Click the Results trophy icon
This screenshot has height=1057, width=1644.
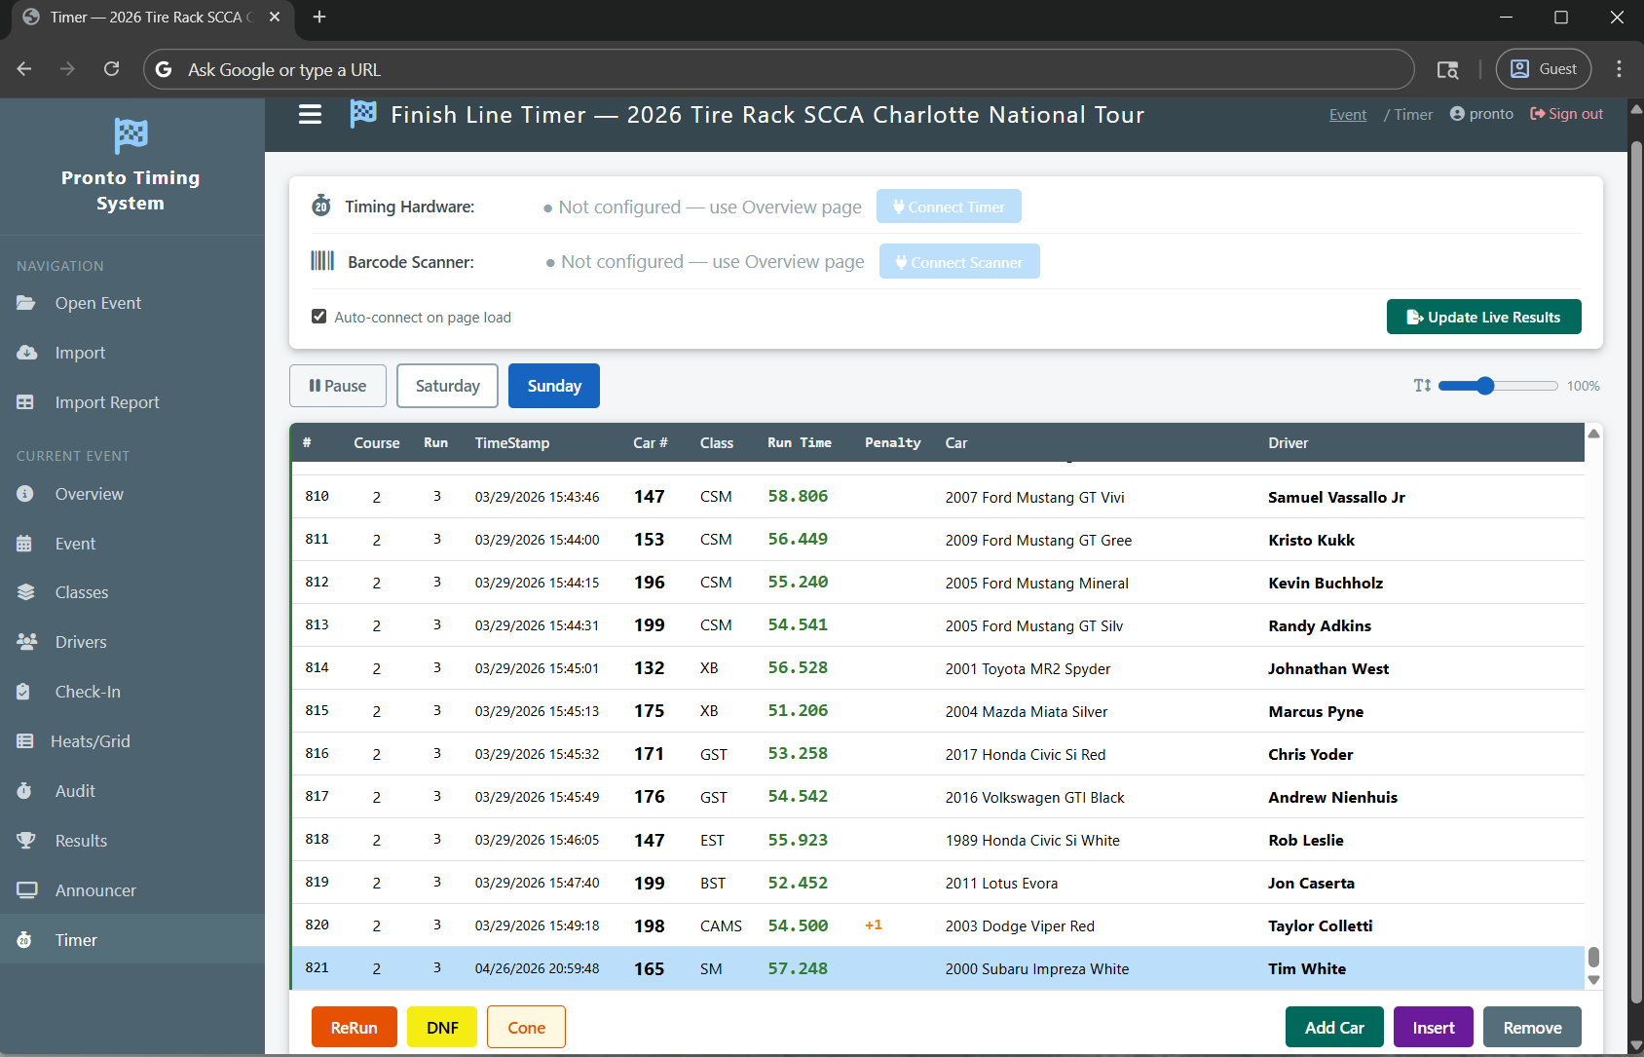(25, 841)
